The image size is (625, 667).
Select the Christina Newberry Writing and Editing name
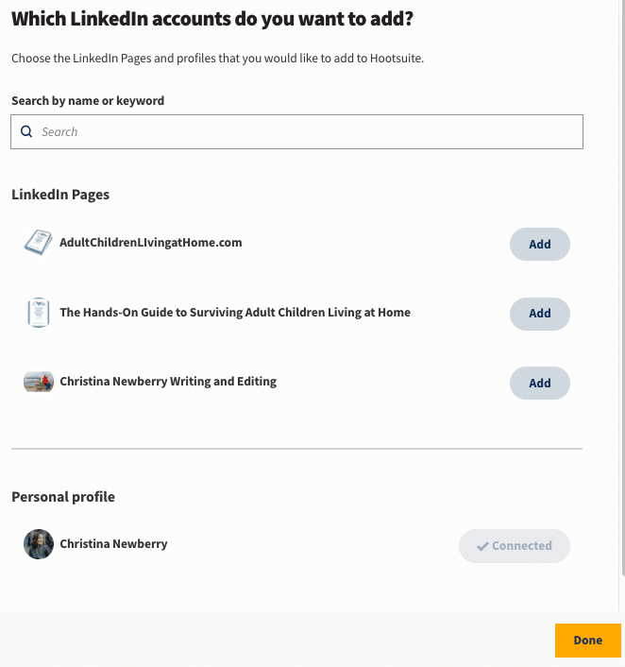pyautogui.click(x=168, y=381)
